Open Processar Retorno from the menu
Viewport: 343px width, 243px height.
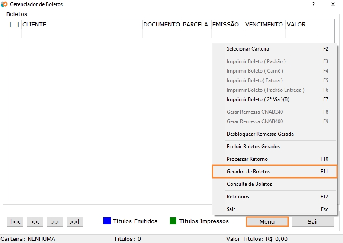[247, 159]
